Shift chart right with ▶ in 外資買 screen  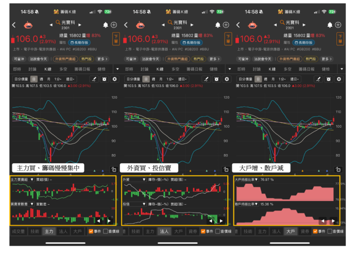click(x=221, y=221)
